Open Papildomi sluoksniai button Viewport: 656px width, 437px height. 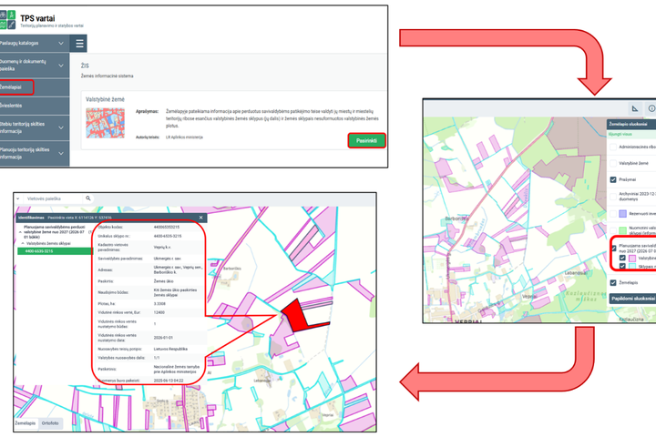click(x=632, y=299)
